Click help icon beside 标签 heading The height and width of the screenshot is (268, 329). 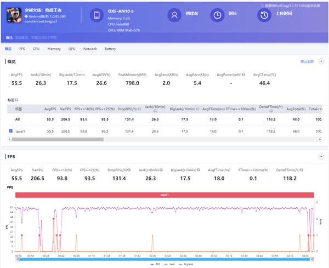coord(16,100)
